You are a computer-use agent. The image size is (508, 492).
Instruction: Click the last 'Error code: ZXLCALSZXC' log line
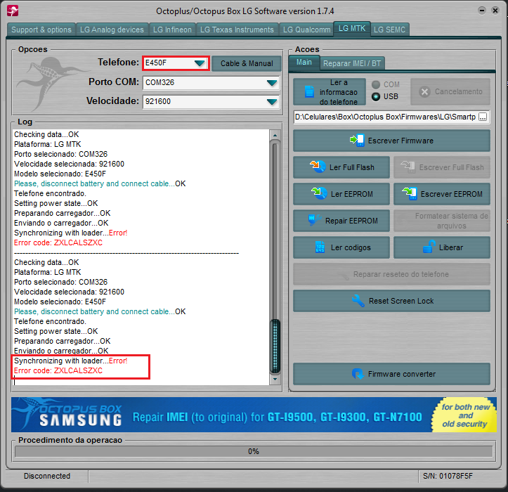coord(58,371)
